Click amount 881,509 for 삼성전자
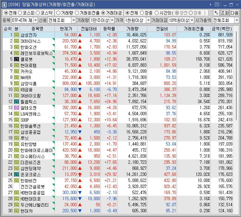This screenshot has height=217, width=241. (x=225, y=35)
